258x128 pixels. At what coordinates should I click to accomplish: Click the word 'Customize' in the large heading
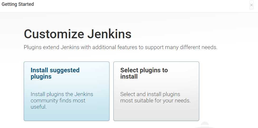tap(54, 34)
